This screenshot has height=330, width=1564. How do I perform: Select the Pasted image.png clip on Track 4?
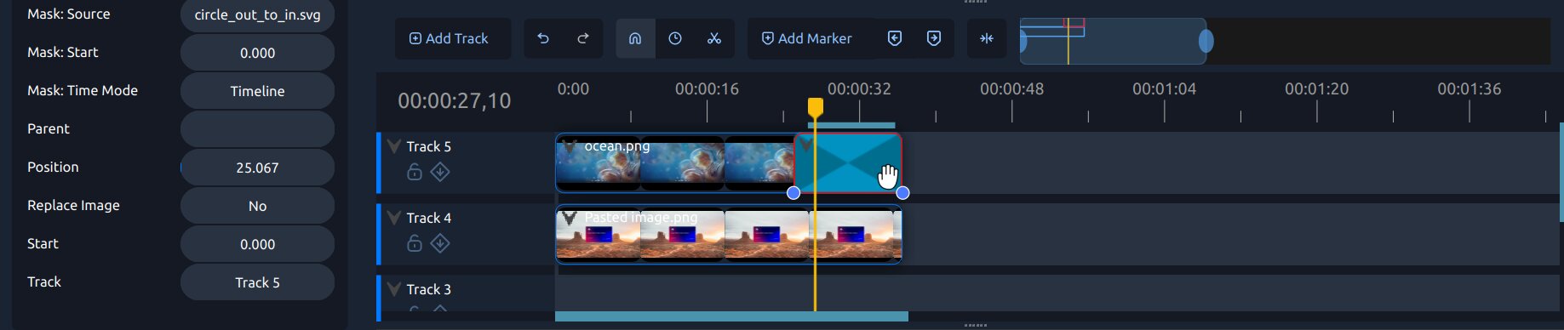click(729, 235)
